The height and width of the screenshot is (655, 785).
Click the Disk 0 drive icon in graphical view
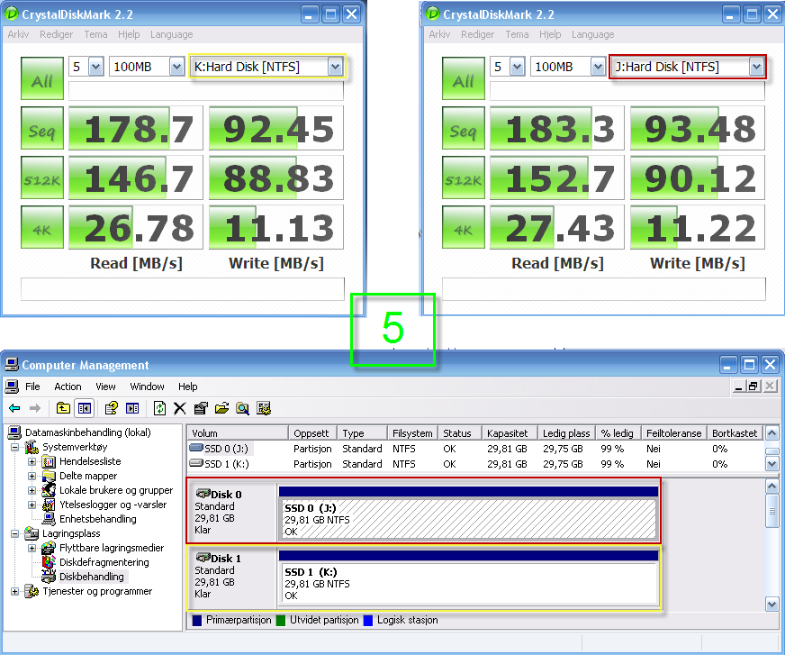[203, 494]
